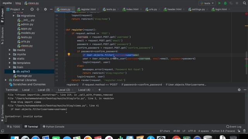Expand the media folder

tap(10, 50)
